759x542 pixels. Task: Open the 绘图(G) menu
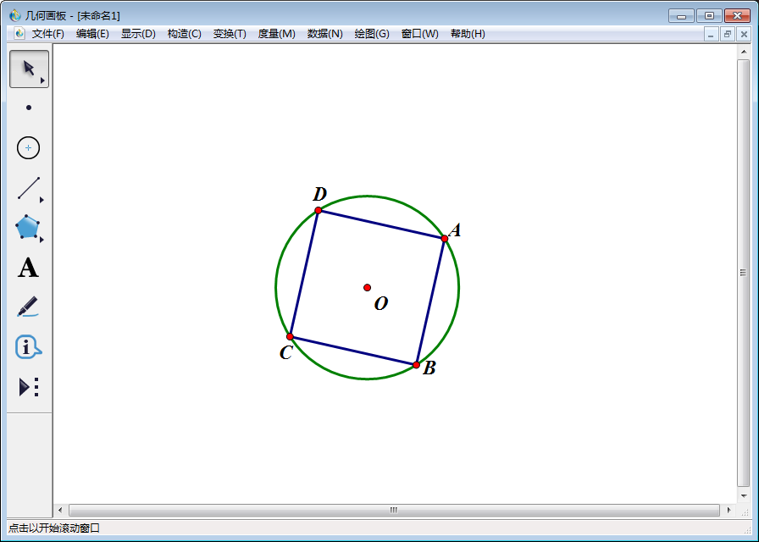click(372, 34)
